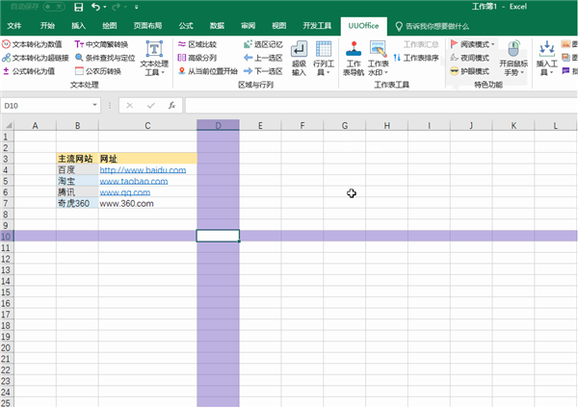This screenshot has height=408, width=578.
Task: Enable 夜间模式 night mode
Action: 474,58
